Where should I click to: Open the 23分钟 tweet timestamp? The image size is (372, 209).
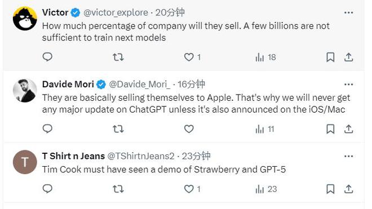tap(196, 156)
